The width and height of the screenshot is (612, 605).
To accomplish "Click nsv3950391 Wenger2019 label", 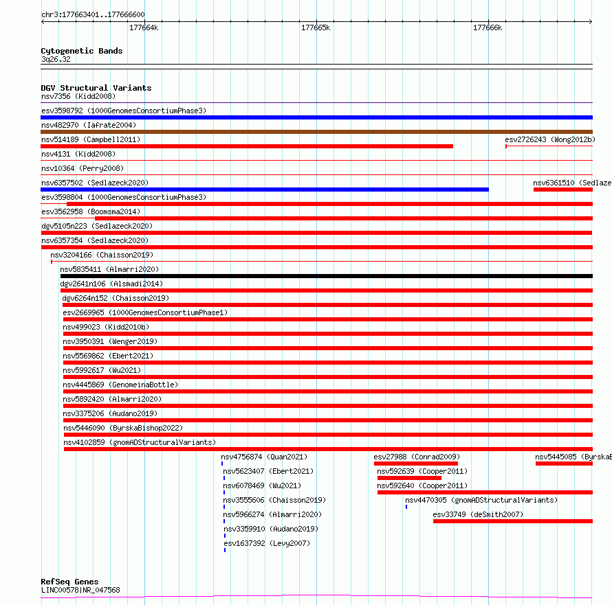I will point(110,341).
